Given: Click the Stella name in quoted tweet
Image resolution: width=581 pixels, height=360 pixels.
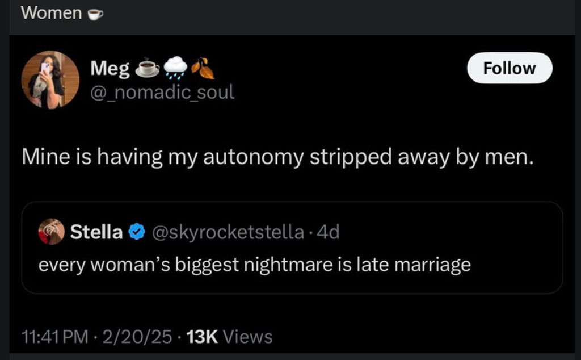Looking at the screenshot, I should click(96, 232).
